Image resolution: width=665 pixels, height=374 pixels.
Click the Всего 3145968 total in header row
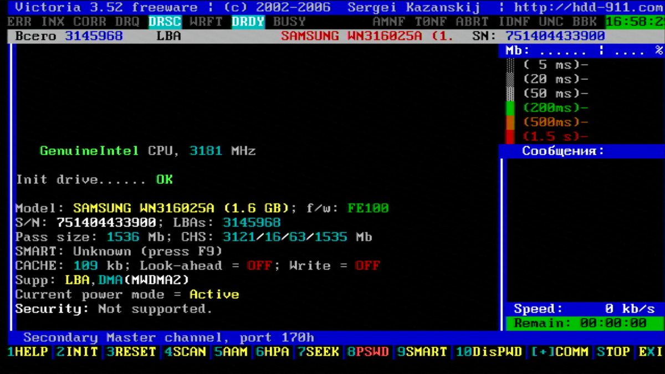coord(69,37)
